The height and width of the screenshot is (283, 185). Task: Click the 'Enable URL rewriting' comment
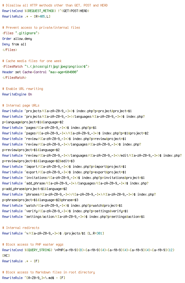tap(23, 89)
